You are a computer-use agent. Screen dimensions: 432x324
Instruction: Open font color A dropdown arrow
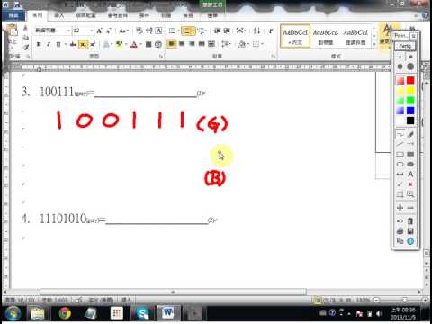140,44
